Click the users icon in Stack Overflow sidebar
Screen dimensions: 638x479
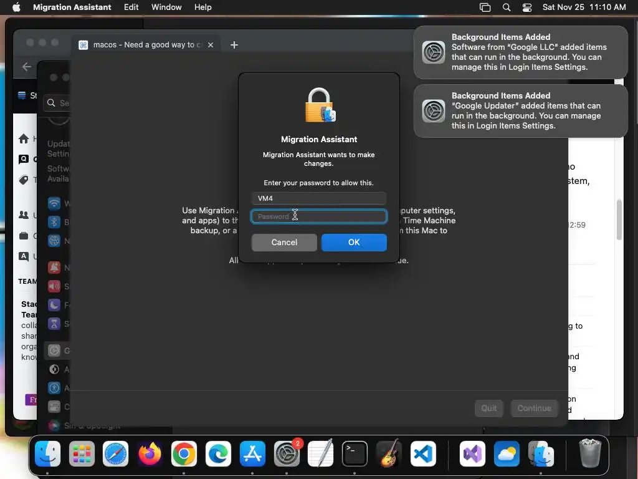24,215
